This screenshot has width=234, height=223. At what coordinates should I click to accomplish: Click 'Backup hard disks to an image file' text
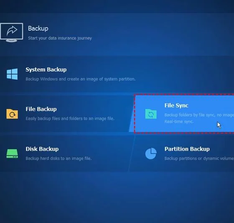[58, 158]
